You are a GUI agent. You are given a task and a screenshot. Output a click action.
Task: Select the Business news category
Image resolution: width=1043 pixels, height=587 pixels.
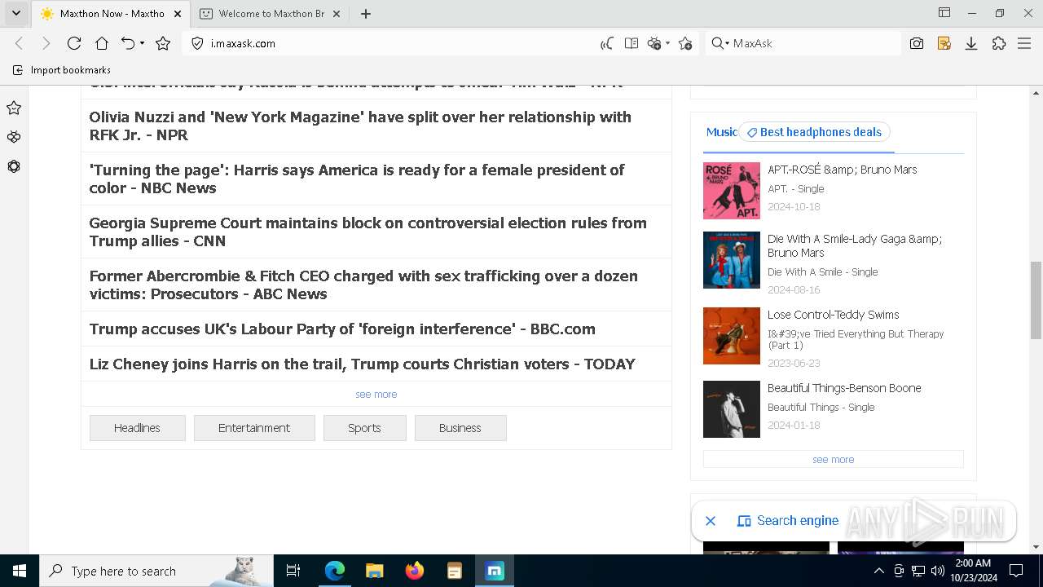(460, 428)
